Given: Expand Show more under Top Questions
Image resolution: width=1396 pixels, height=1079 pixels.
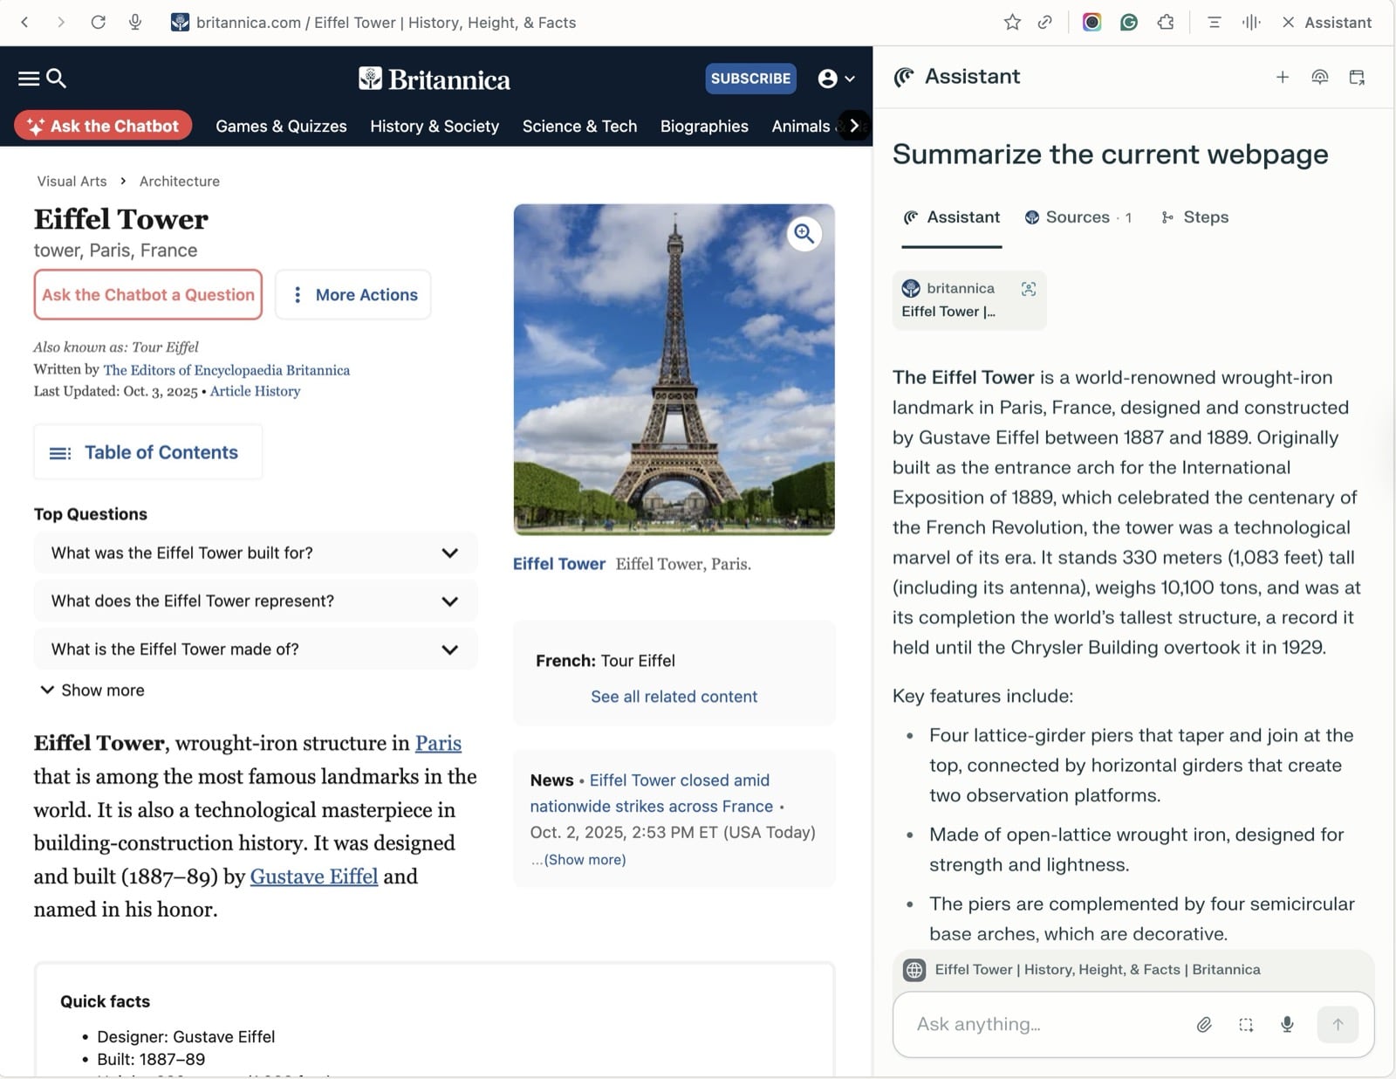Looking at the screenshot, I should [x=92, y=690].
